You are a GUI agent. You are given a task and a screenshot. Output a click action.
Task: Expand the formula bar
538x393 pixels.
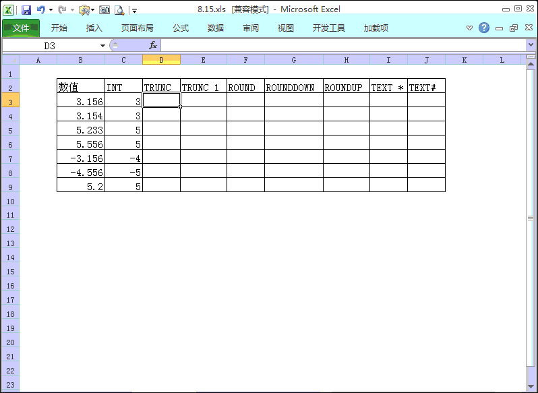coord(531,45)
